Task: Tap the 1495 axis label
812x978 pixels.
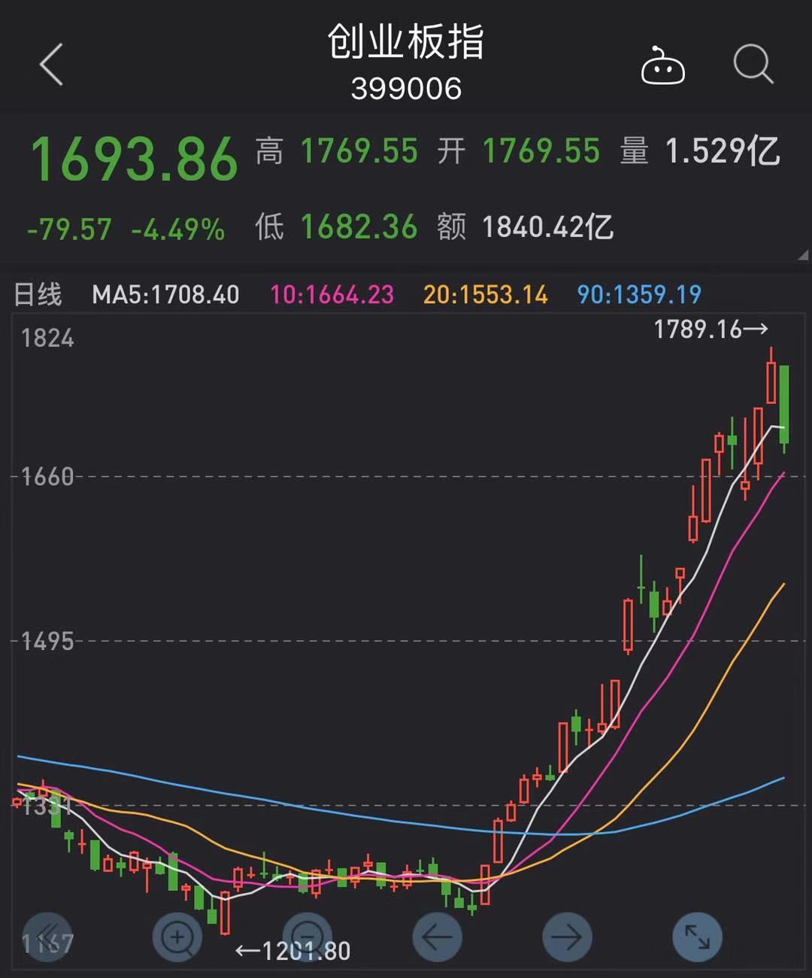Action: tap(47, 641)
